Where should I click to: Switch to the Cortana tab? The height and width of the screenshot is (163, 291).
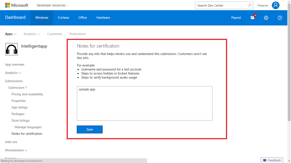pos(63,18)
